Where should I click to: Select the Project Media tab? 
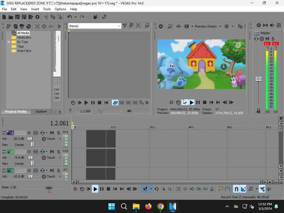click(x=16, y=111)
